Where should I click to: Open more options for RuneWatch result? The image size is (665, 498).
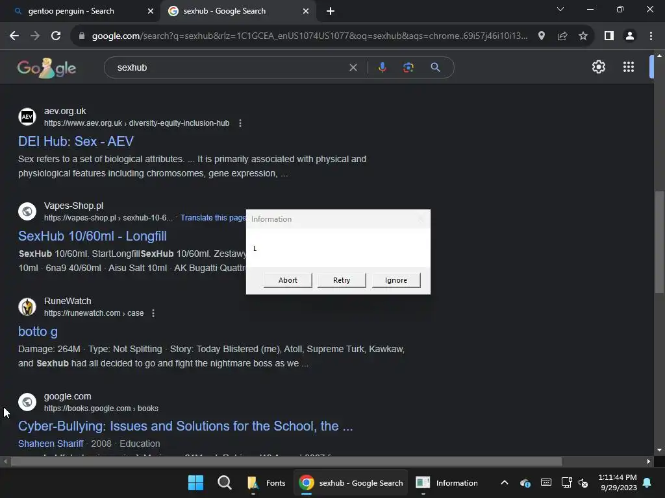click(153, 313)
